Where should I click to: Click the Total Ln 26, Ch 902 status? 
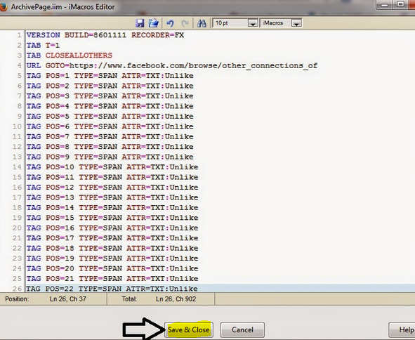(159, 299)
